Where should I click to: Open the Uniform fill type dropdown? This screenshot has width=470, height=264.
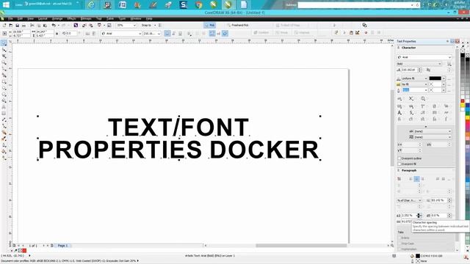(x=426, y=78)
